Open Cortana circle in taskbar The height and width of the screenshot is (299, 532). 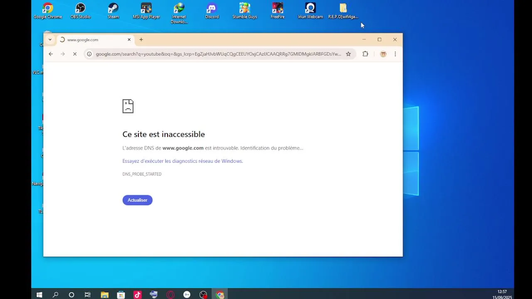click(x=71, y=295)
